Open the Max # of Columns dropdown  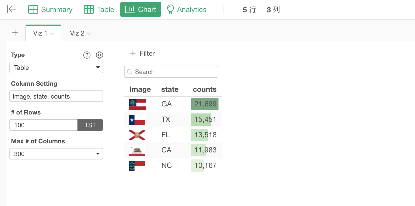(x=56, y=154)
